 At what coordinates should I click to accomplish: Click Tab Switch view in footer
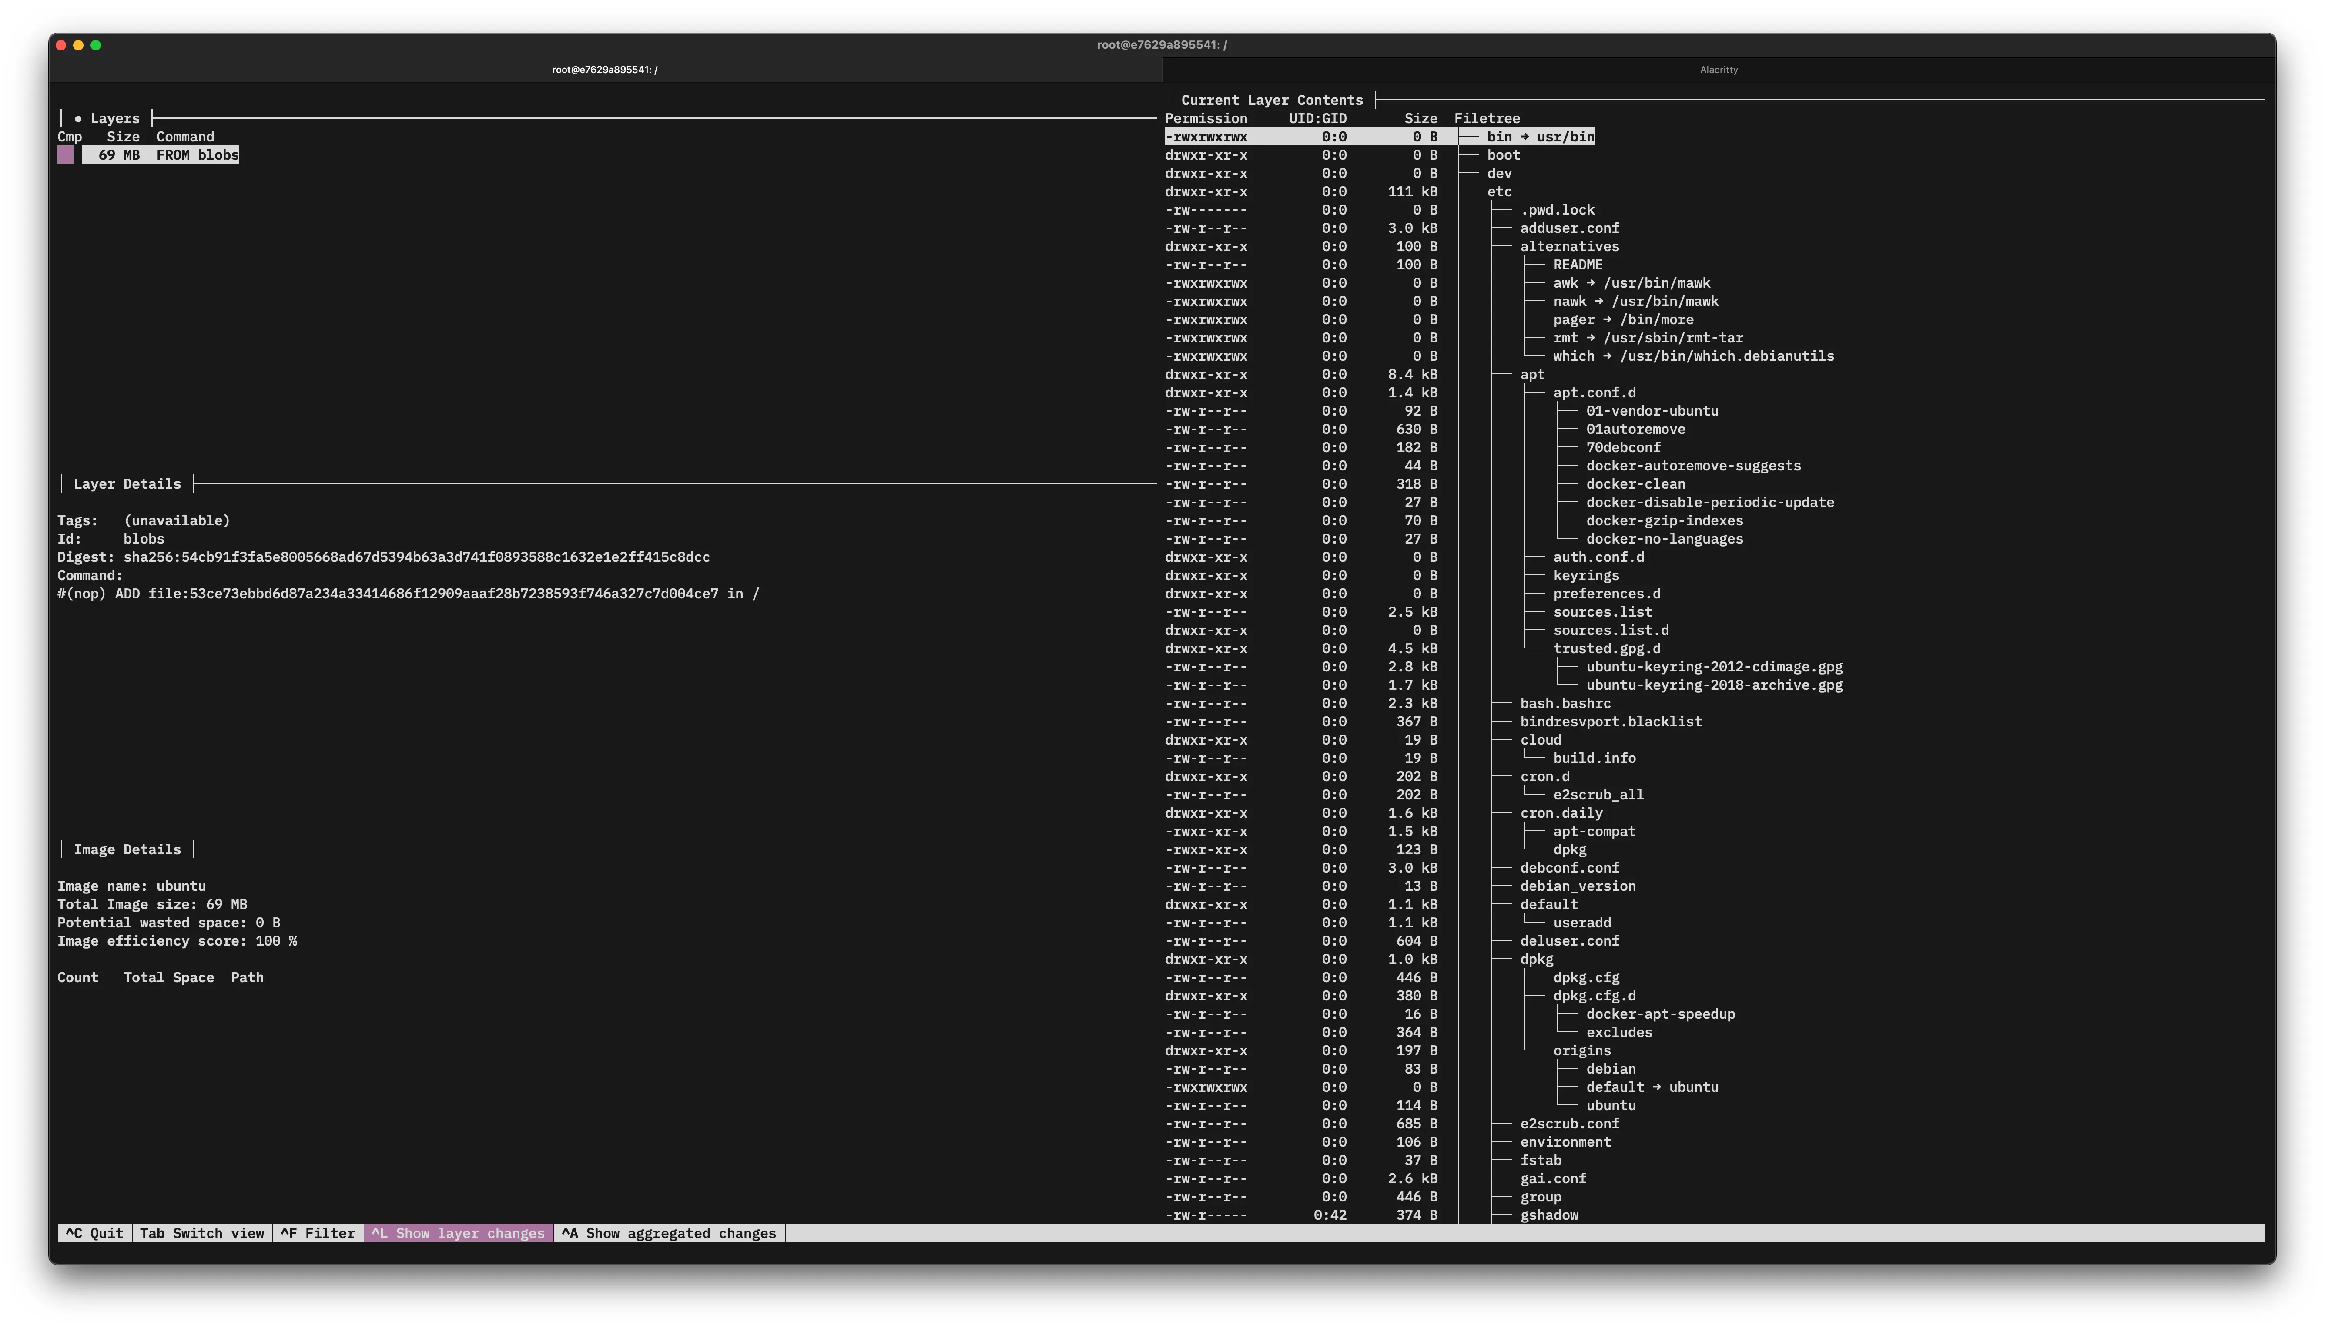pos(202,1233)
